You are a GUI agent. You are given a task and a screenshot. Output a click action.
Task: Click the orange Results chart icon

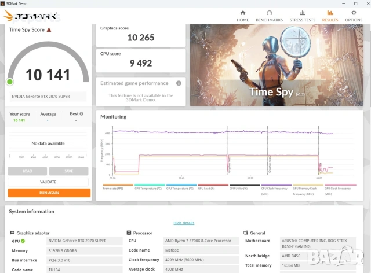point(330,13)
